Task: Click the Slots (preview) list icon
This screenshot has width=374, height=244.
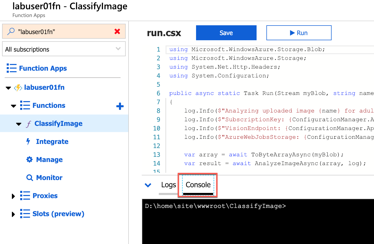Action: [25, 214]
